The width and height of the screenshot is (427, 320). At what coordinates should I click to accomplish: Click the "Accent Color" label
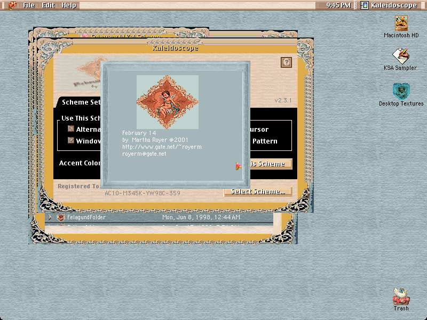[80, 163]
